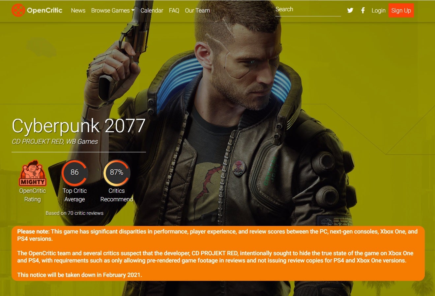Focus the Search field
435x296 pixels.
click(308, 10)
